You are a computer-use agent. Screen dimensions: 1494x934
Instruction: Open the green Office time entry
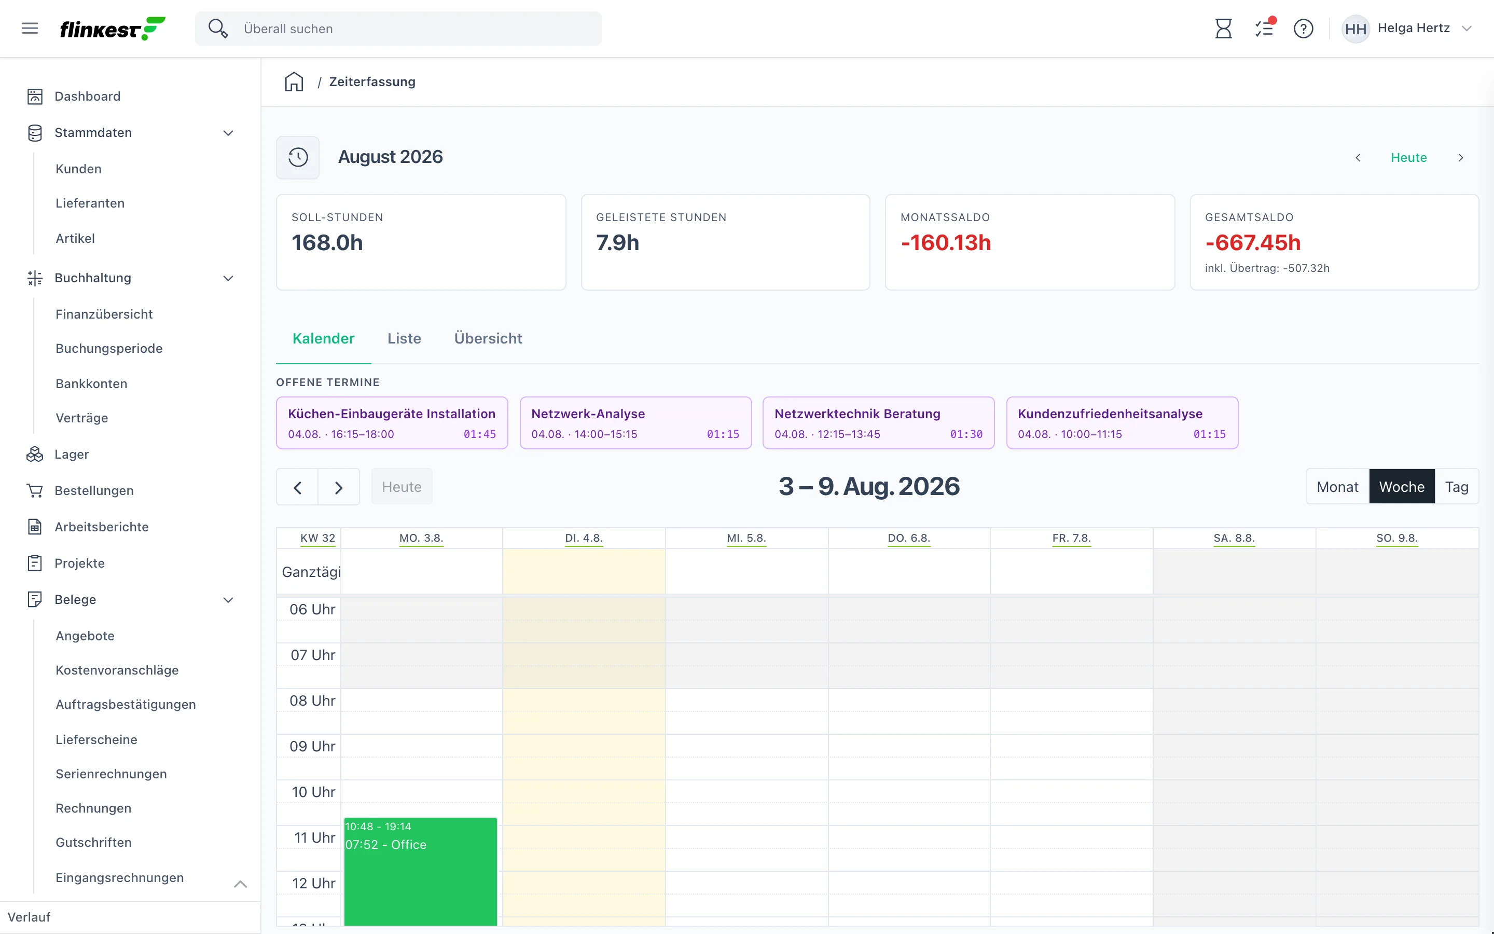420,871
